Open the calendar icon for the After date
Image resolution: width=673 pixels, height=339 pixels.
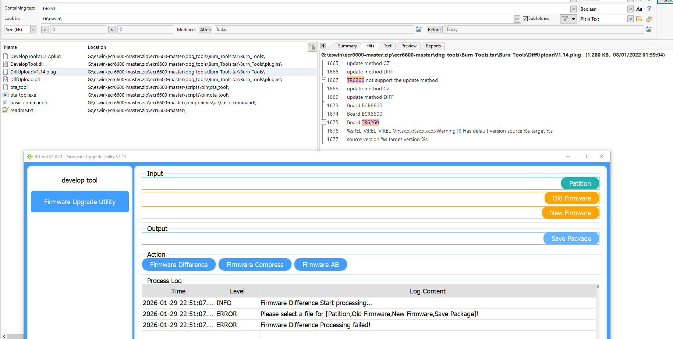(419, 29)
